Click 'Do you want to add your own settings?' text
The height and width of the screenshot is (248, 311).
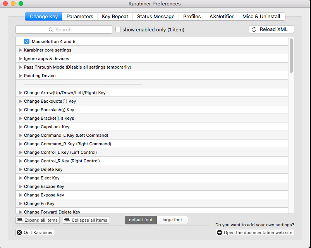pyautogui.click(x=255, y=225)
